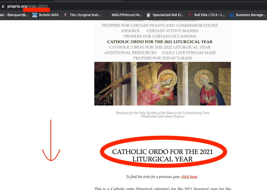Select the Español menu item
Screen dimensions: 267x190
pyautogui.click(x=131, y=31)
